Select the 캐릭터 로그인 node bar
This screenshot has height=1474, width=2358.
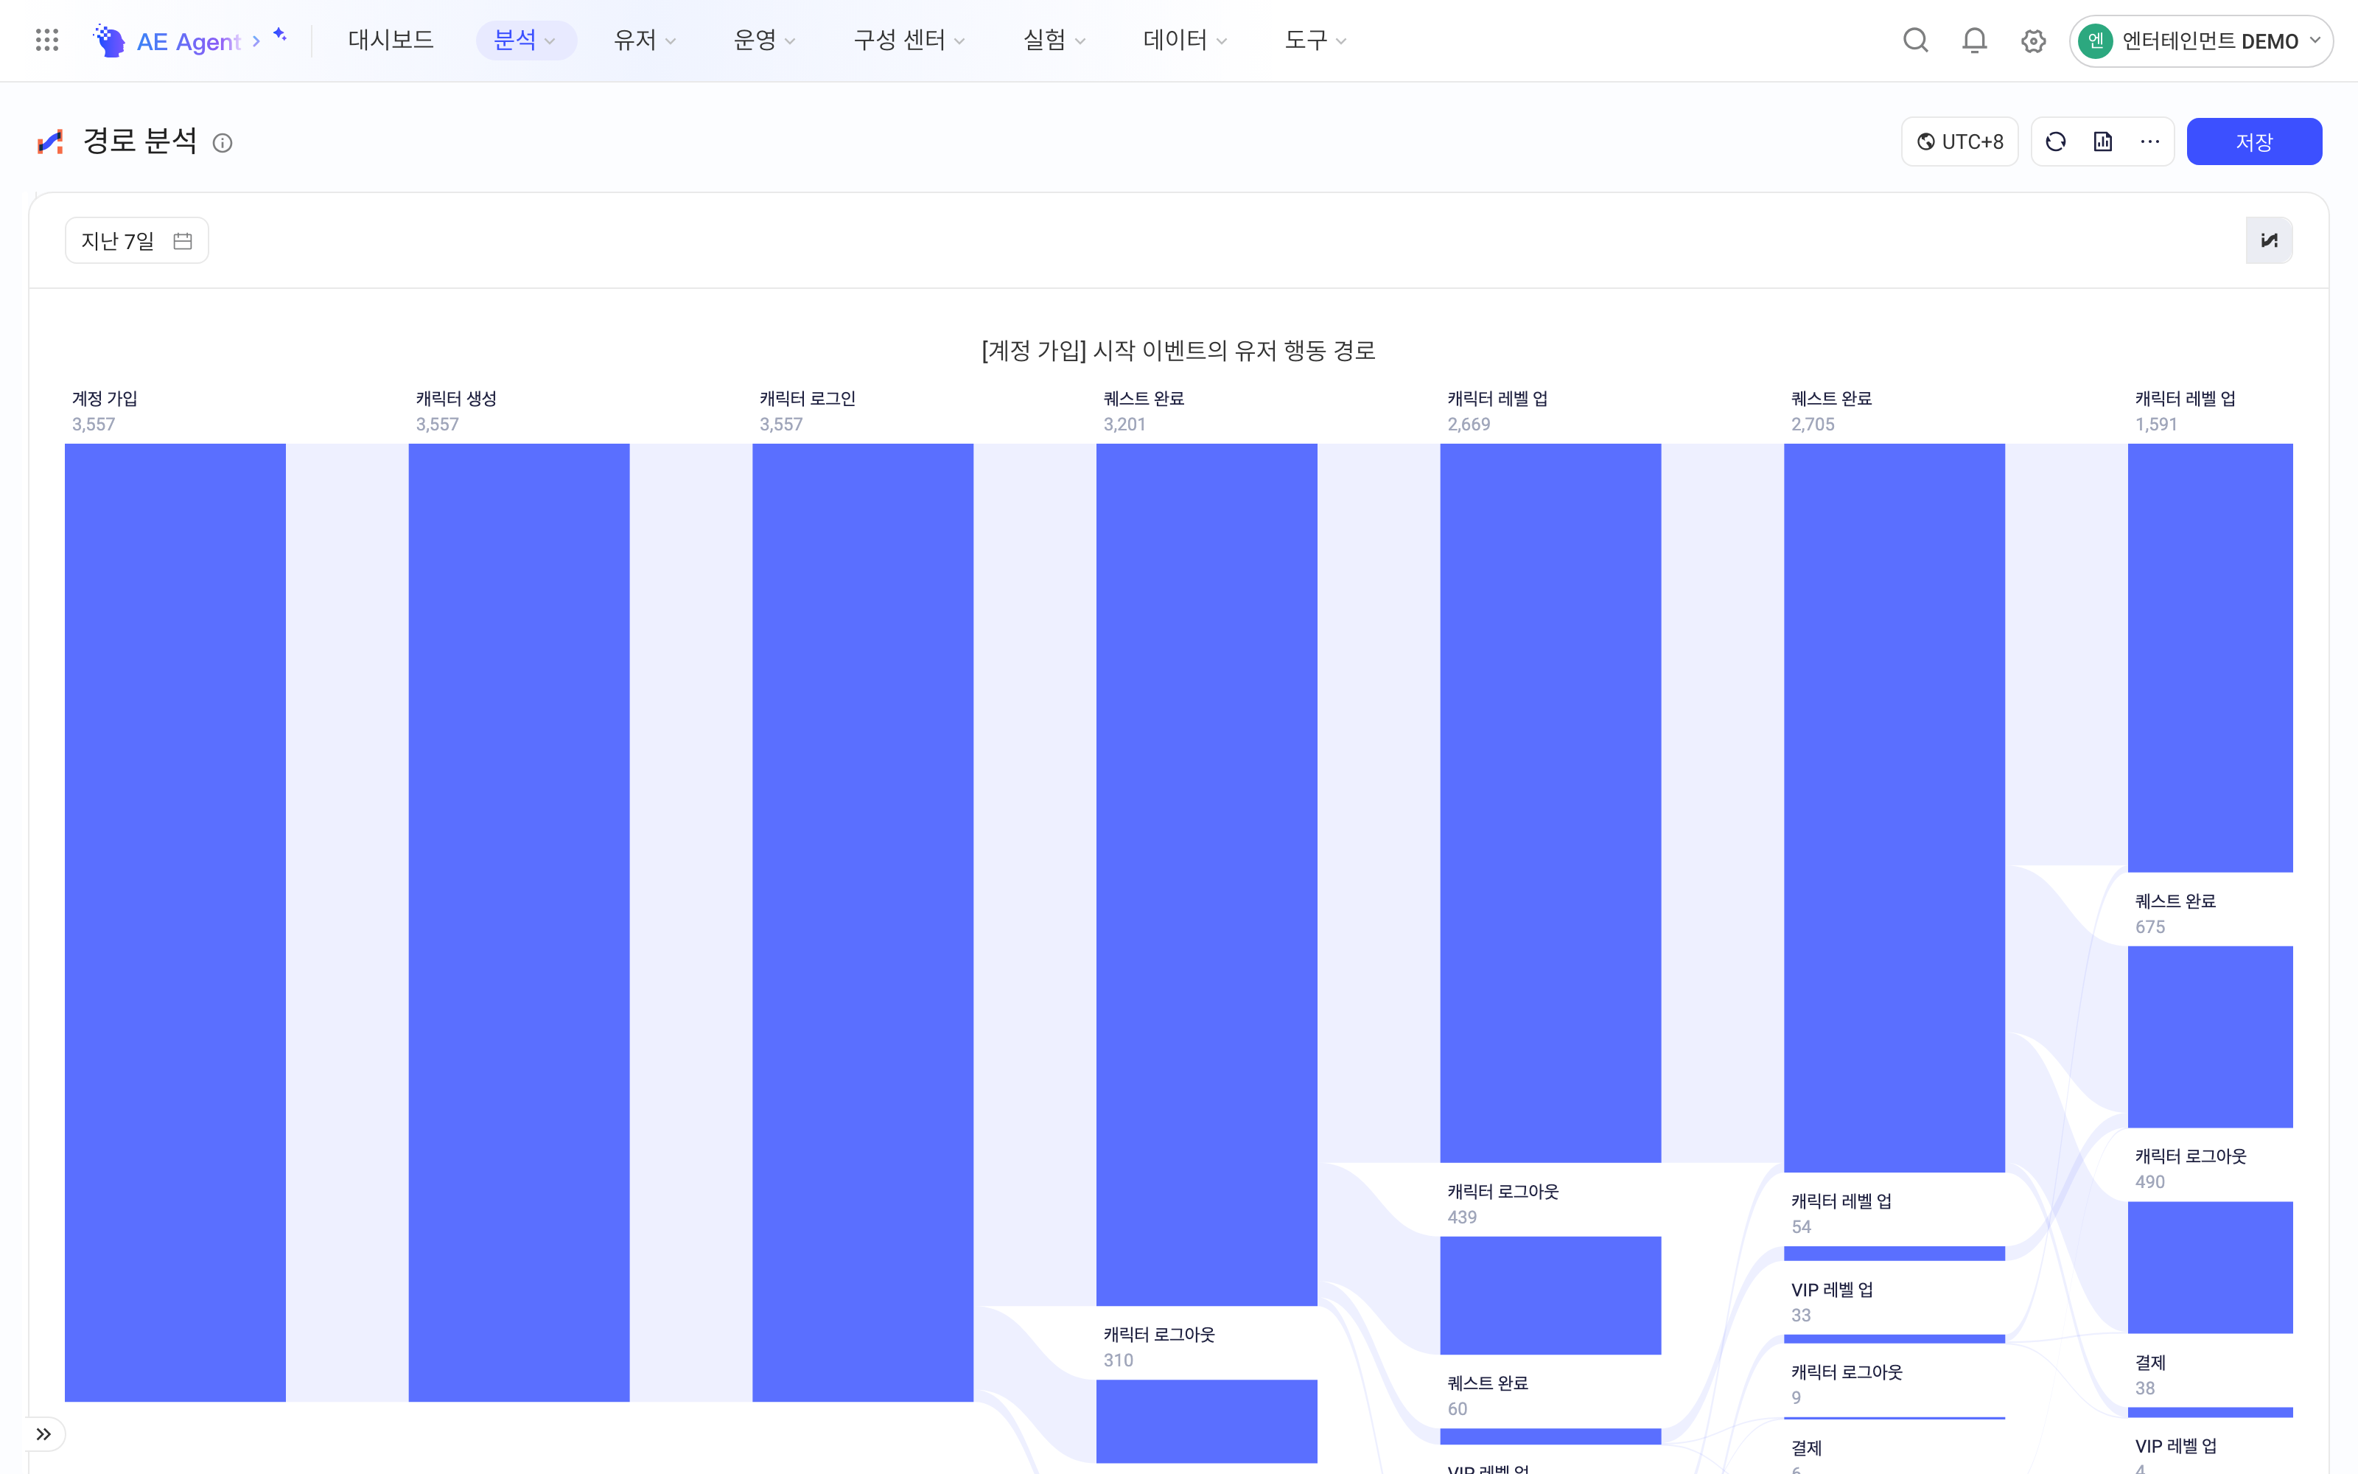coord(862,922)
